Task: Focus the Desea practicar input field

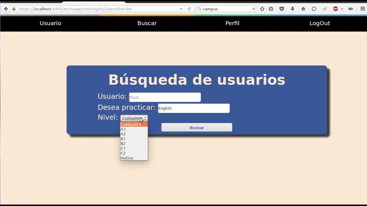Action: click(x=194, y=108)
